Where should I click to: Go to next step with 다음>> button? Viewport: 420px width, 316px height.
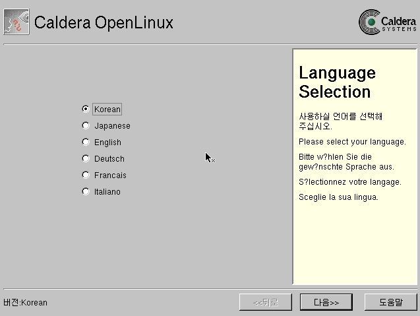pyautogui.click(x=326, y=302)
